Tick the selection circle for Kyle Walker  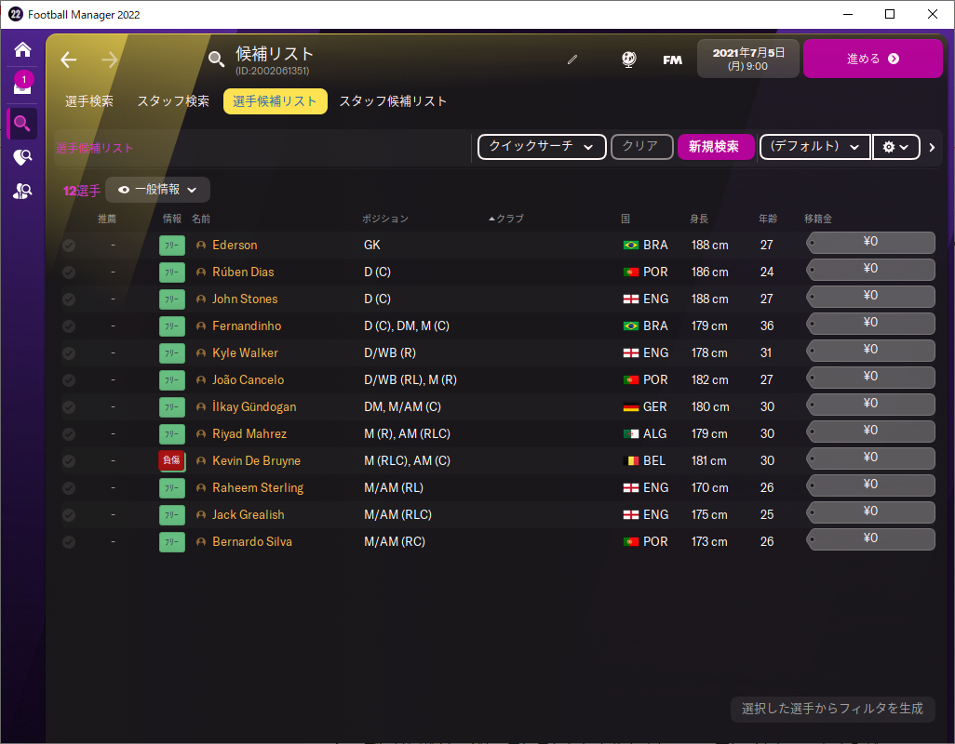pos(69,352)
